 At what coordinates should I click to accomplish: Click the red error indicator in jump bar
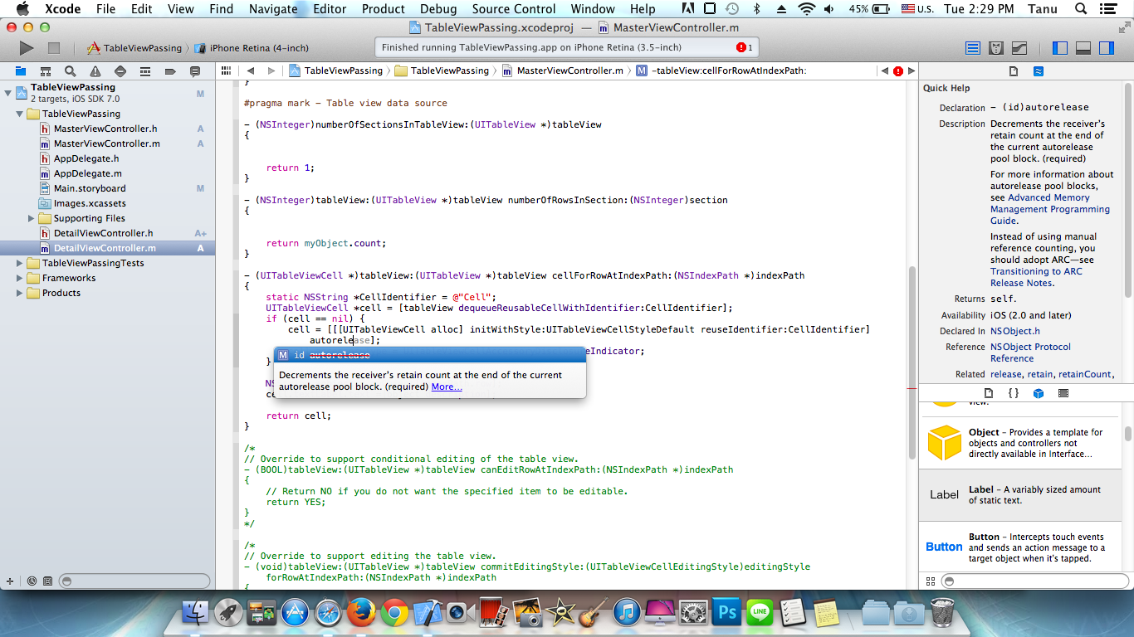click(897, 71)
